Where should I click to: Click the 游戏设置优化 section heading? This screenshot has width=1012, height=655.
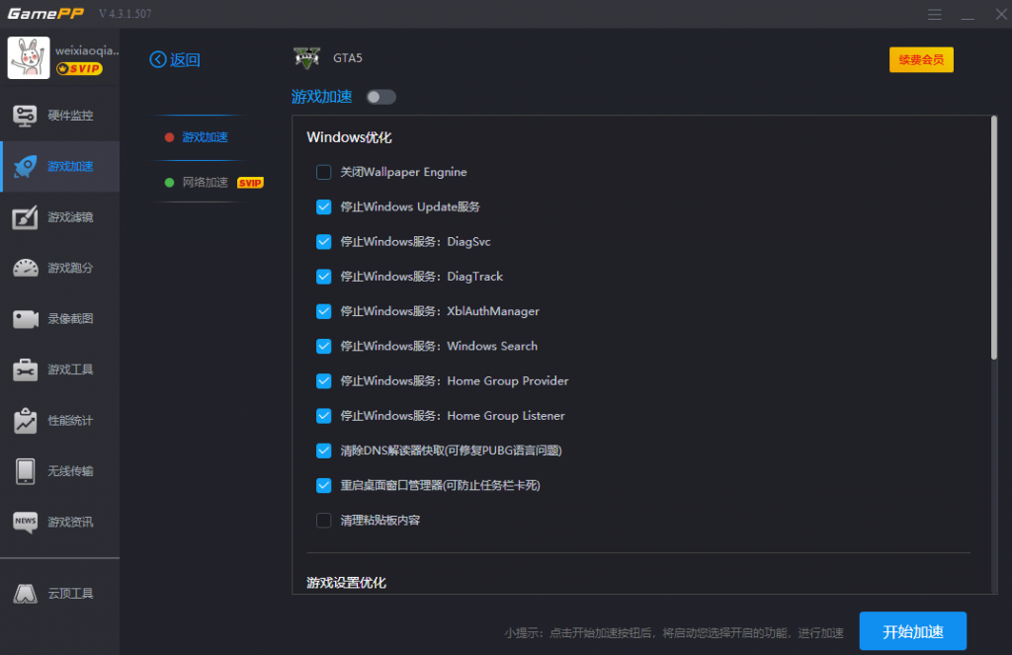point(347,583)
